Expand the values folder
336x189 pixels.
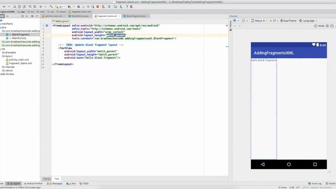pos(7,70)
